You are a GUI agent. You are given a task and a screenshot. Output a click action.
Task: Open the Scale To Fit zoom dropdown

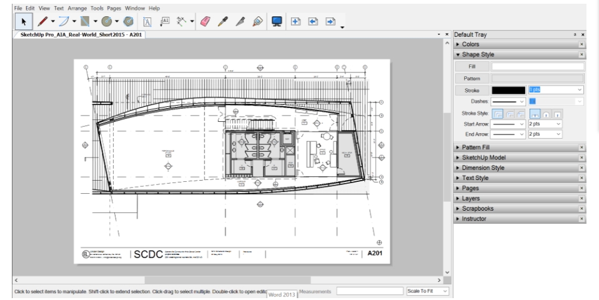pos(428,291)
